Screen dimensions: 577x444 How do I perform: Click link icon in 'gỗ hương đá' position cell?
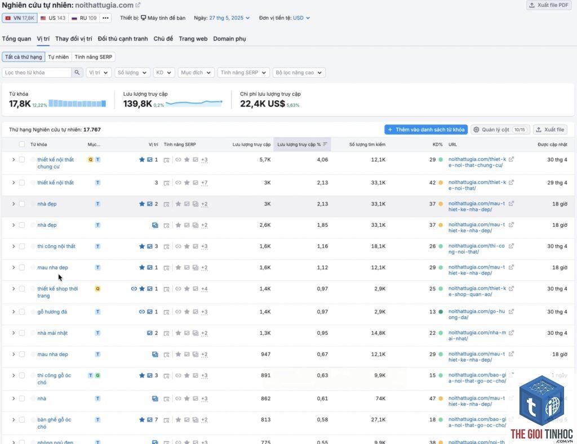point(141,312)
